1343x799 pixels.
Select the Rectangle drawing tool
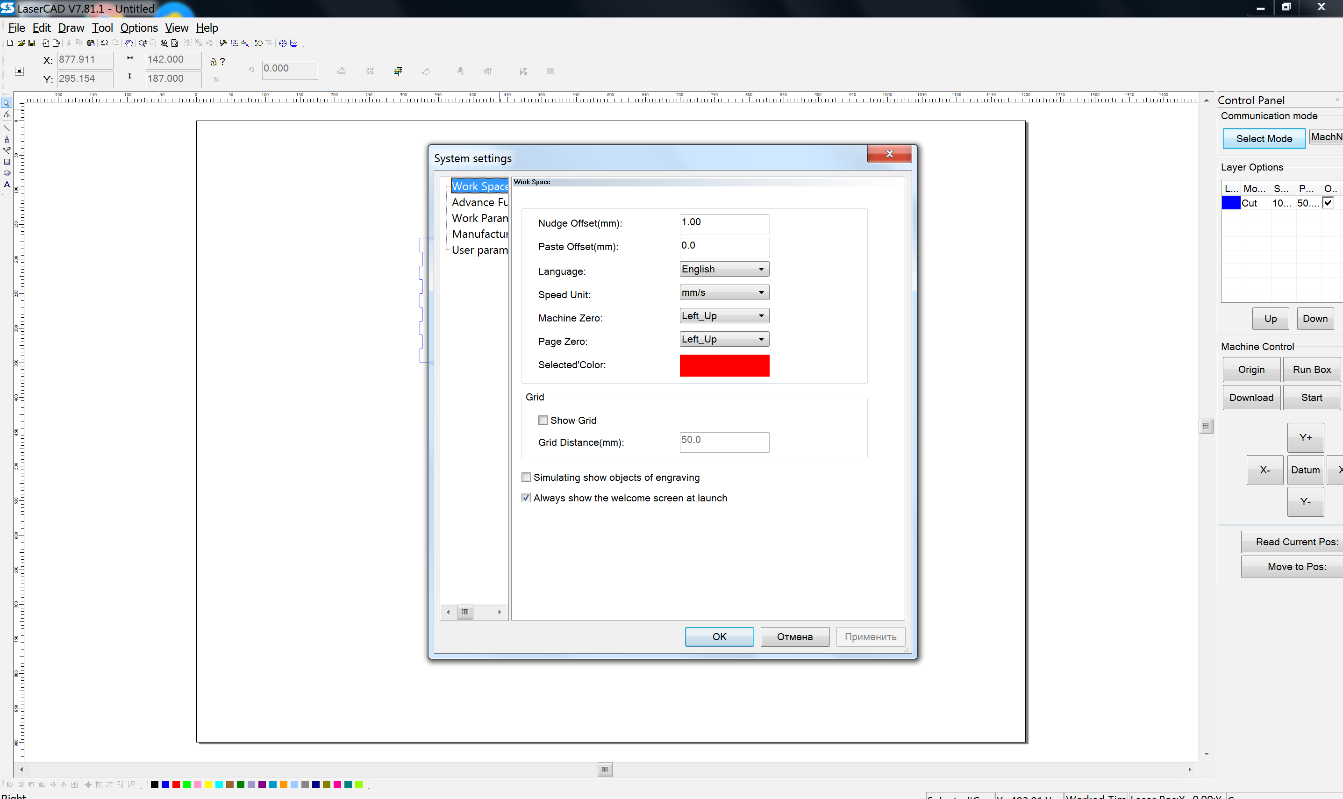click(7, 162)
